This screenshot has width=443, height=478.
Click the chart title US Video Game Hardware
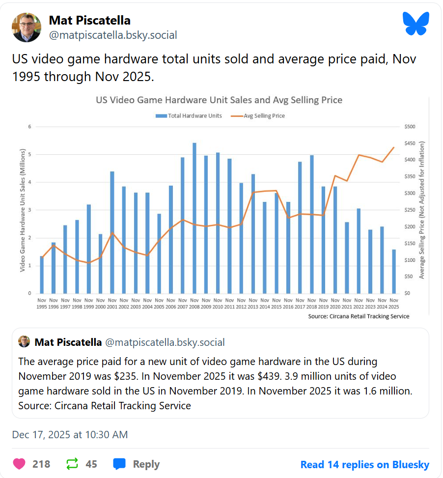(x=219, y=100)
